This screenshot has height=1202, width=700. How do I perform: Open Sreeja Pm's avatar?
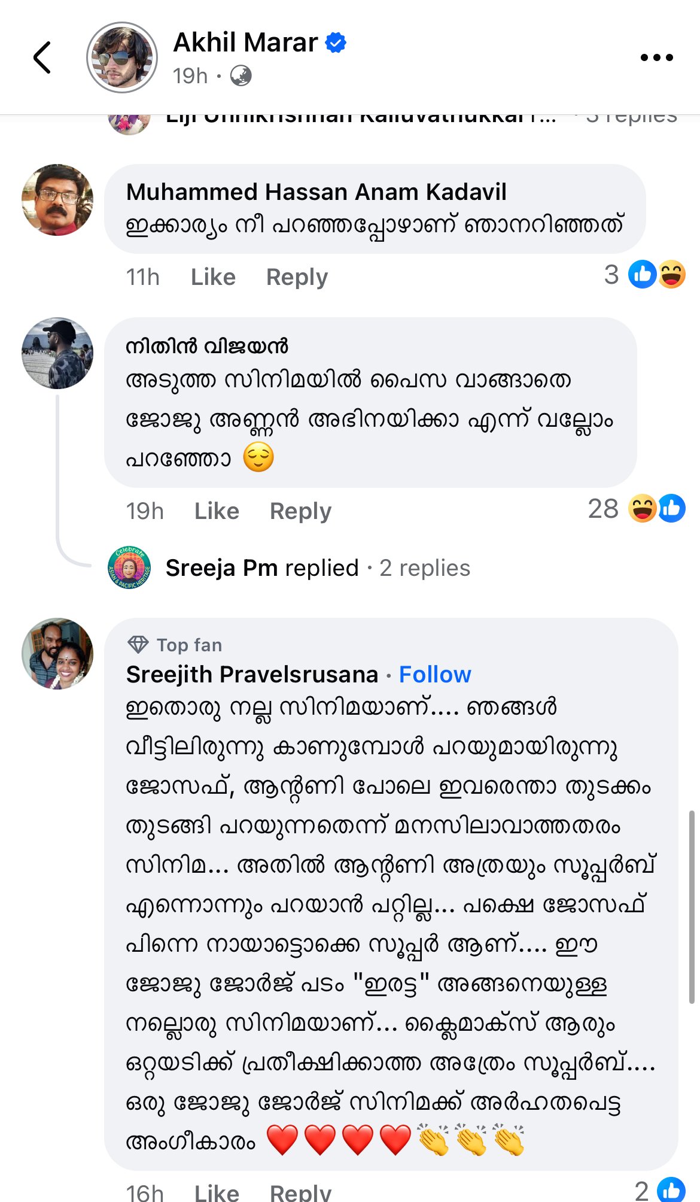[x=129, y=567]
